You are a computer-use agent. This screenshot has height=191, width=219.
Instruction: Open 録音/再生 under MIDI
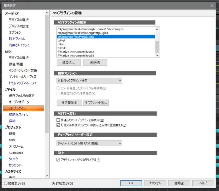[x=16, y=64]
